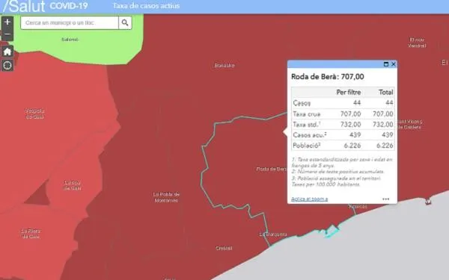Select the 'Població' row label
Image resolution: width=449 pixels, height=280 pixels.
point(306,146)
